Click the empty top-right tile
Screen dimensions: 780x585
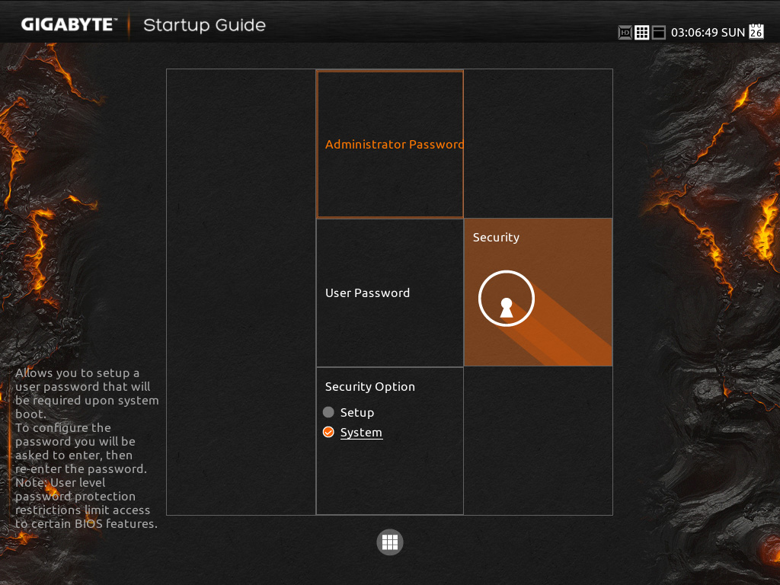pos(538,143)
